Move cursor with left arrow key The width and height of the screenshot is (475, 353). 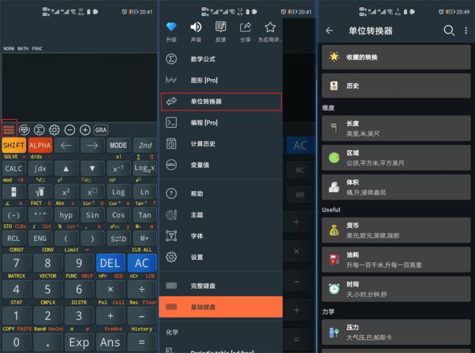(66, 146)
